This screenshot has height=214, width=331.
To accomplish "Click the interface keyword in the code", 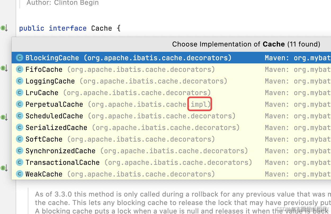I will click(x=68, y=28).
